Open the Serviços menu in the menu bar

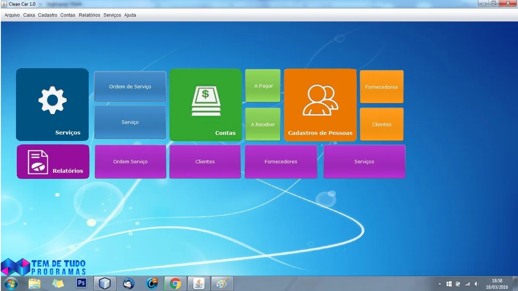112,15
